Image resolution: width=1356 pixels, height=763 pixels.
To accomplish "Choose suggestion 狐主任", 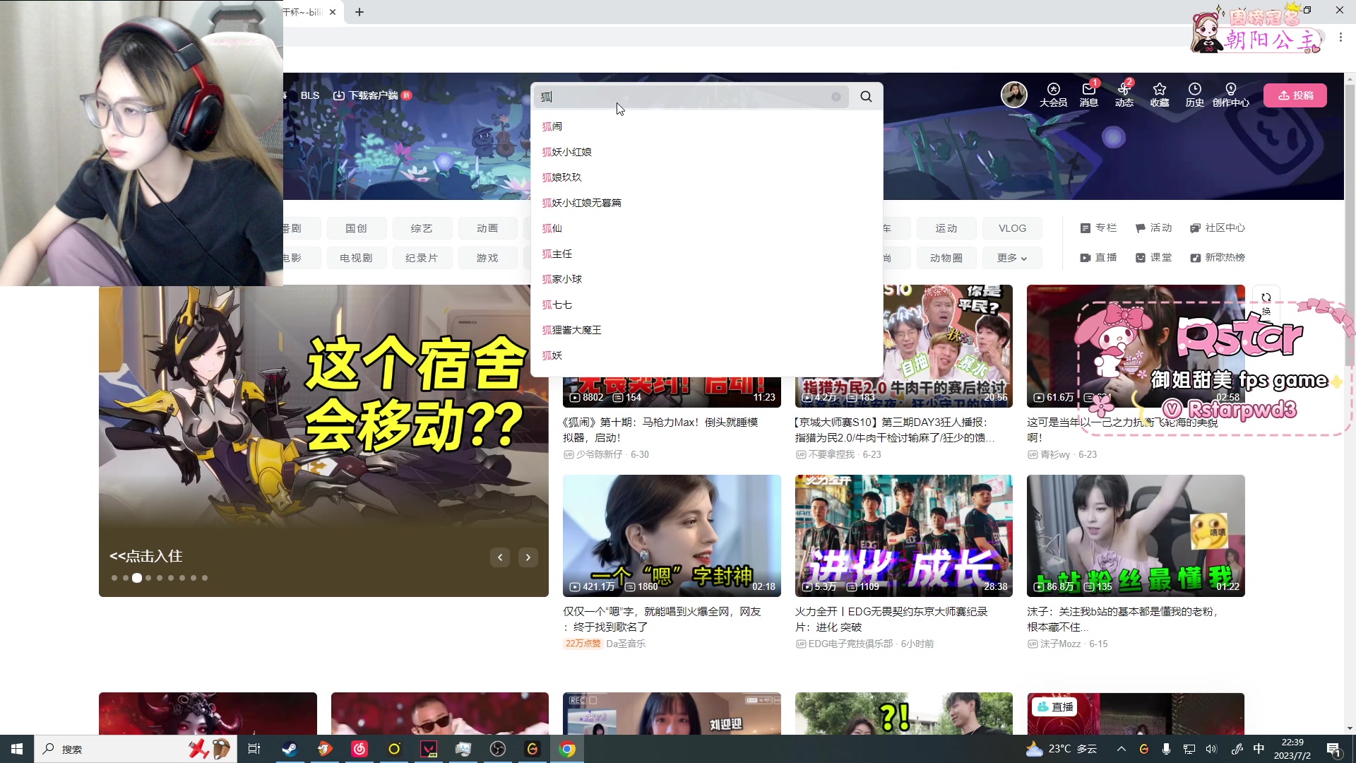I will pyautogui.click(x=707, y=254).
